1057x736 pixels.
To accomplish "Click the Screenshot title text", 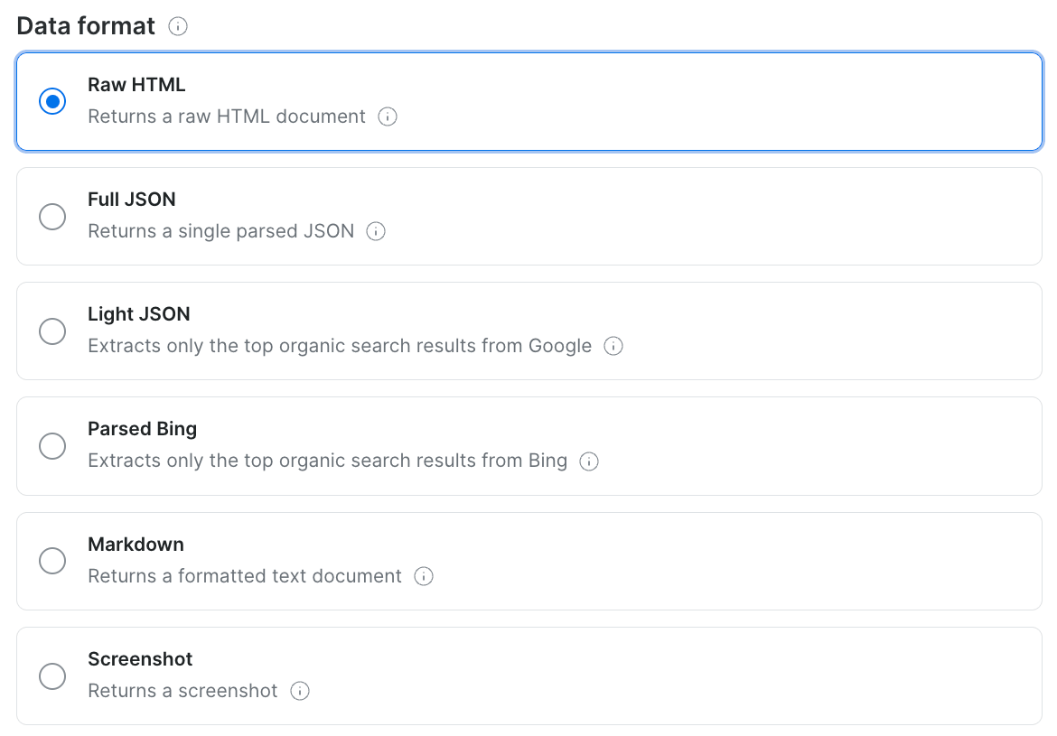I will (x=140, y=659).
